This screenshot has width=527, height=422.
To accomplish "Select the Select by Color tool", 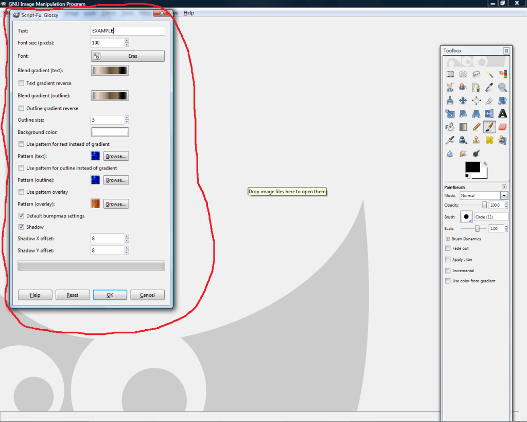I will click(502, 74).
